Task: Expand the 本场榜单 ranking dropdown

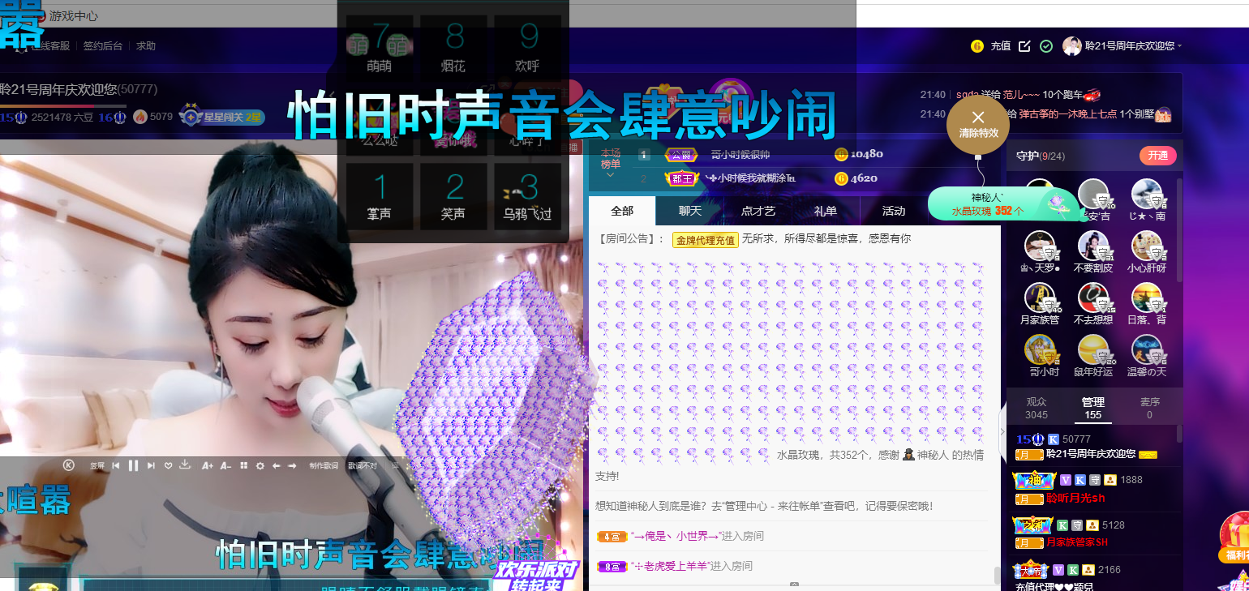Action: point(610,164)
